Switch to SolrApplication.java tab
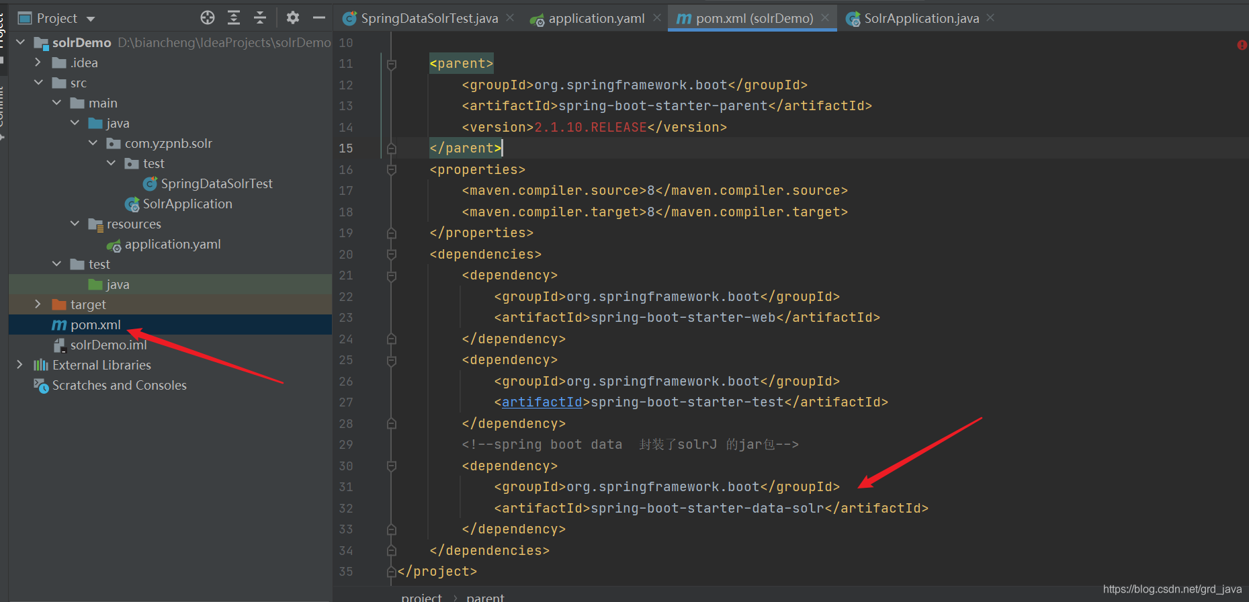 pos(921,18)
